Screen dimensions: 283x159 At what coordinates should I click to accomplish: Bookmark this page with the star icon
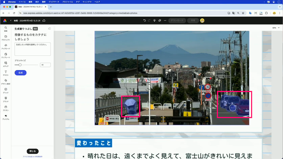pyautogui.click(x=243, y=13)
